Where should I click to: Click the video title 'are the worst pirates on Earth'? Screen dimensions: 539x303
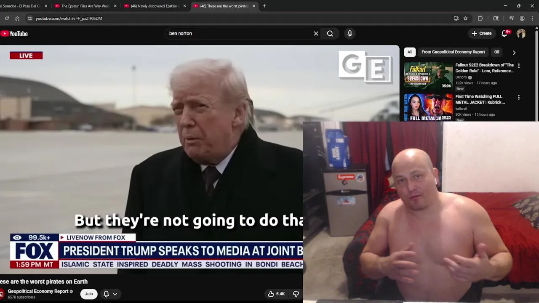(x=44, y=282)
